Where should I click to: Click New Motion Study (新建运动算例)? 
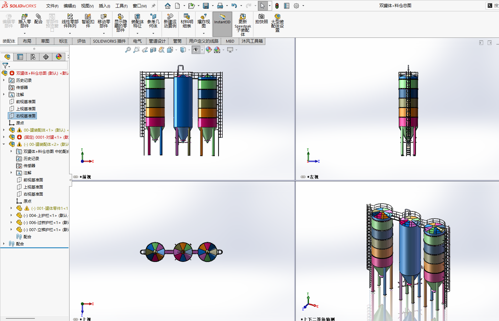170,21
